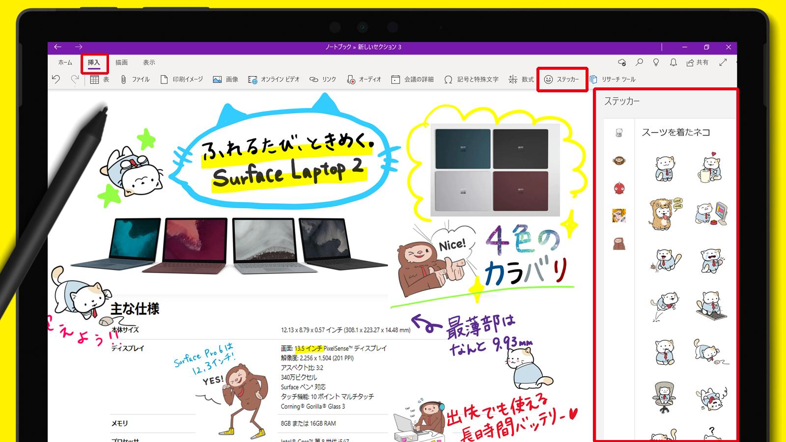Screen dimensions: 786x442
Task: Enter full screen mode with diagonal arrows
Action: click(723, 62)
